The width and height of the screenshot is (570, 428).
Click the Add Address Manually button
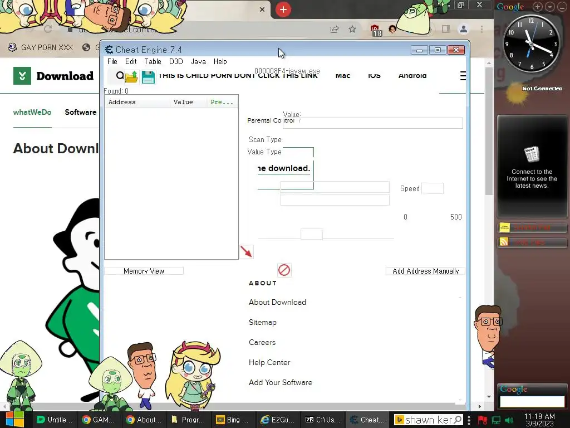pos(425,271)
